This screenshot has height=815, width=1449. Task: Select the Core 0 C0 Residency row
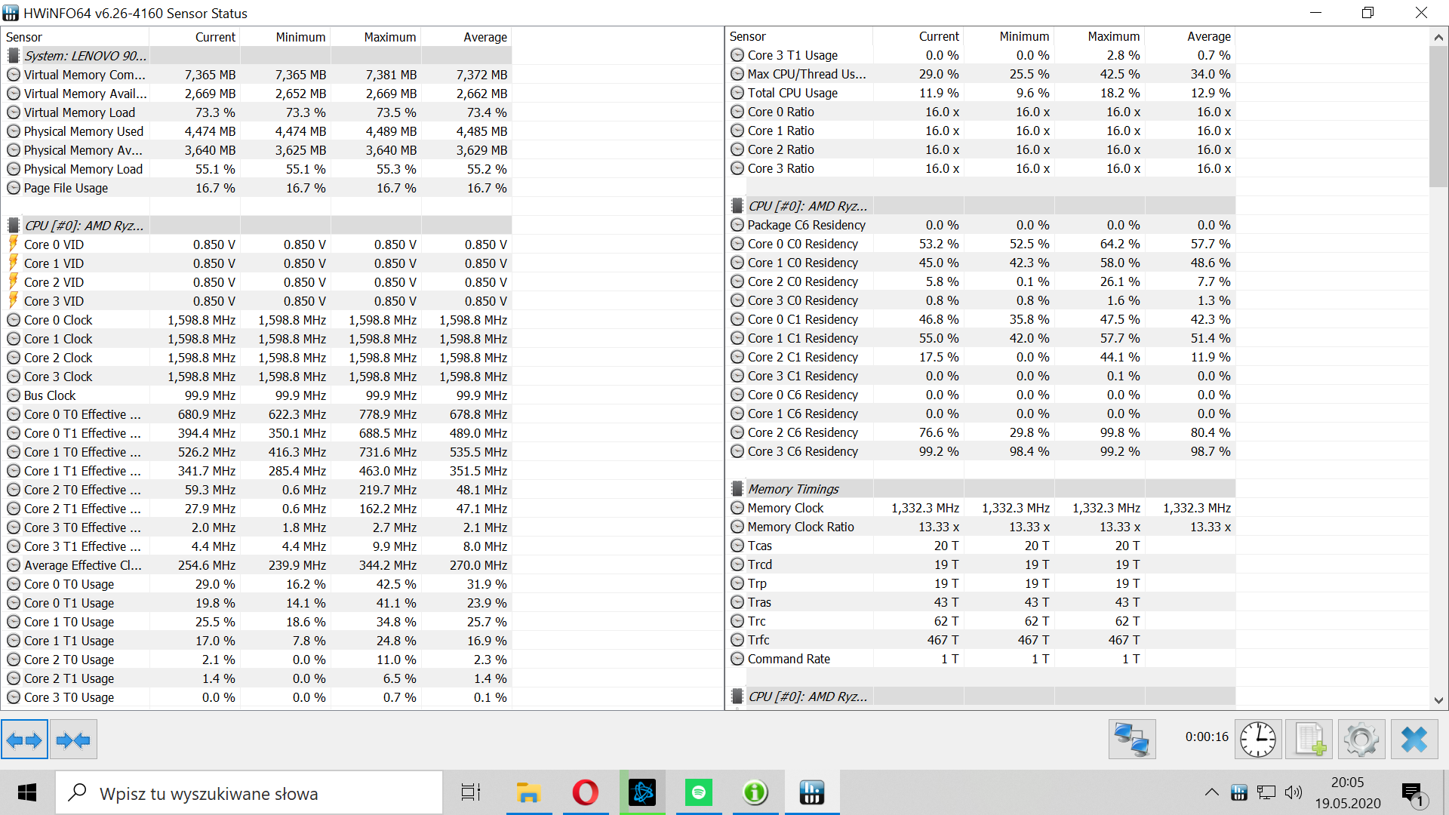tap(981, 244)
